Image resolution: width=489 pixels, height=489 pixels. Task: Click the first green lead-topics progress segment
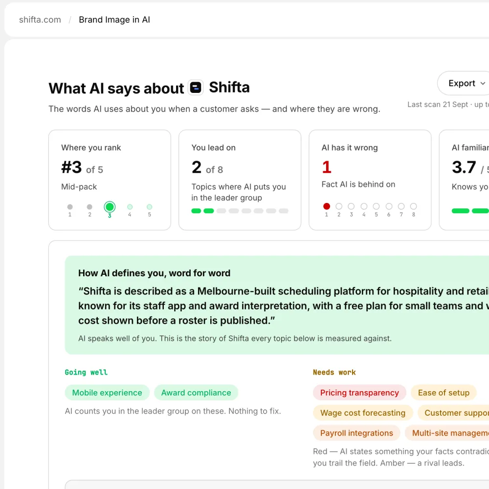[x=196, y=211]
